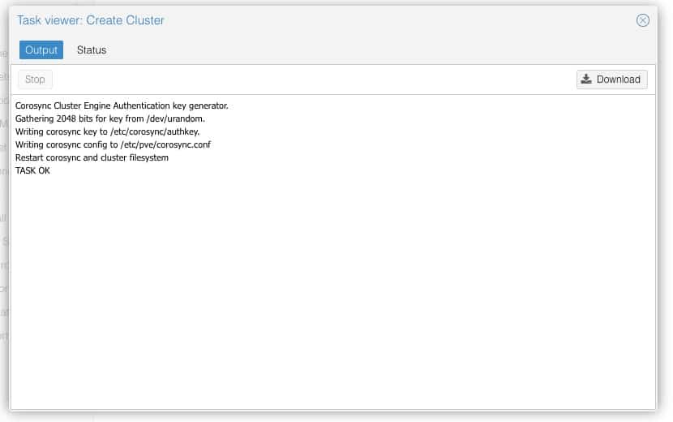This screenshot has height=422, width=673.
Task: Click the TASK OK result line
Action: [x=32, y=170]
